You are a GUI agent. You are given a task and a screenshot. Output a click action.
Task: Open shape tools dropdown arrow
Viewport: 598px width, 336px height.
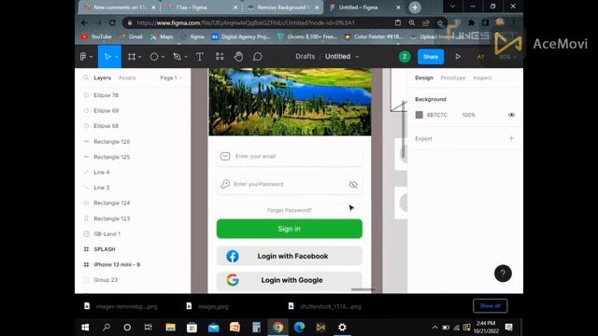click(x=163, y=57)
